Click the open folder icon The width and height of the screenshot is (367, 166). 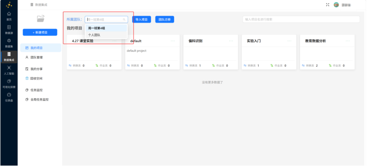[x=40, y=19]
